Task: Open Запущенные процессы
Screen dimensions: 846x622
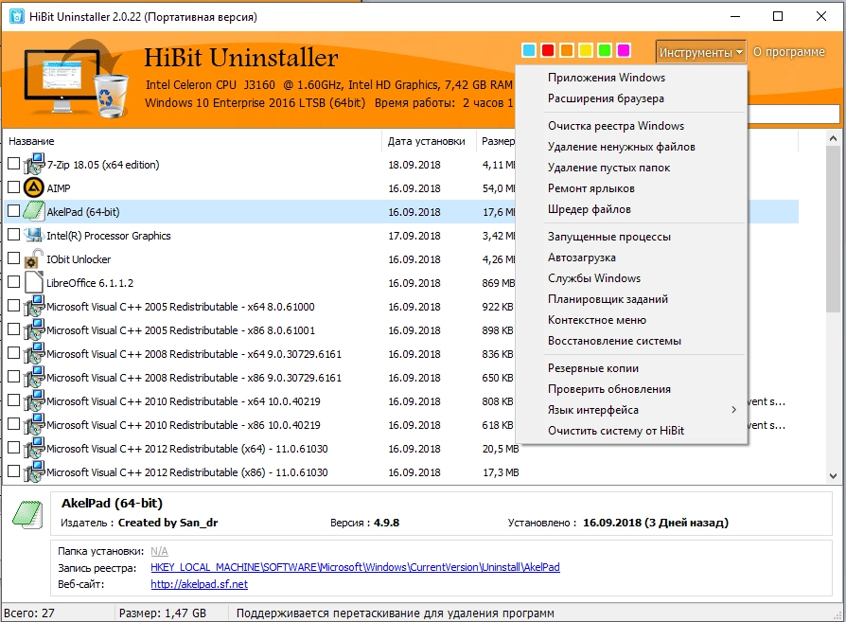Action: tap(631, 237)
